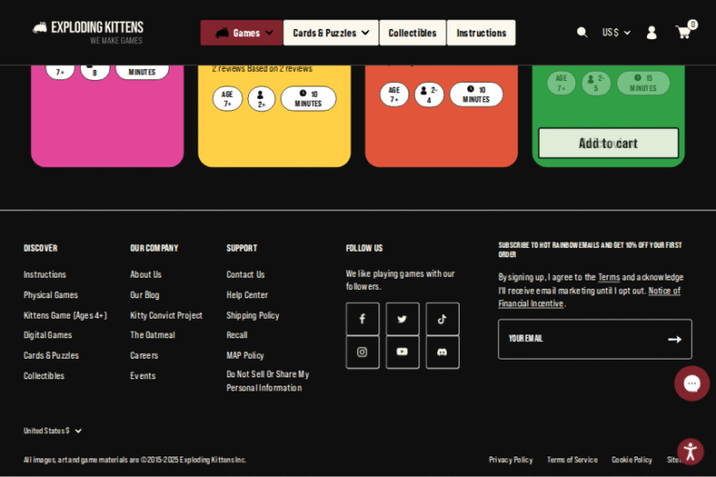This screenshot has width=716, height=477.
Task: Expand the Cards & Puzzles menu
Action: click(331, 33)
